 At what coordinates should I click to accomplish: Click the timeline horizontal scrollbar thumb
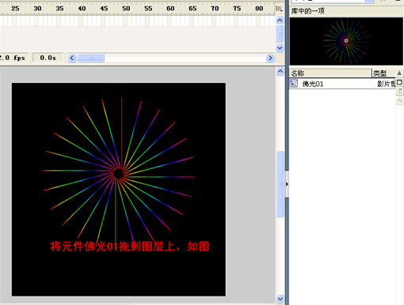[90, 58]
